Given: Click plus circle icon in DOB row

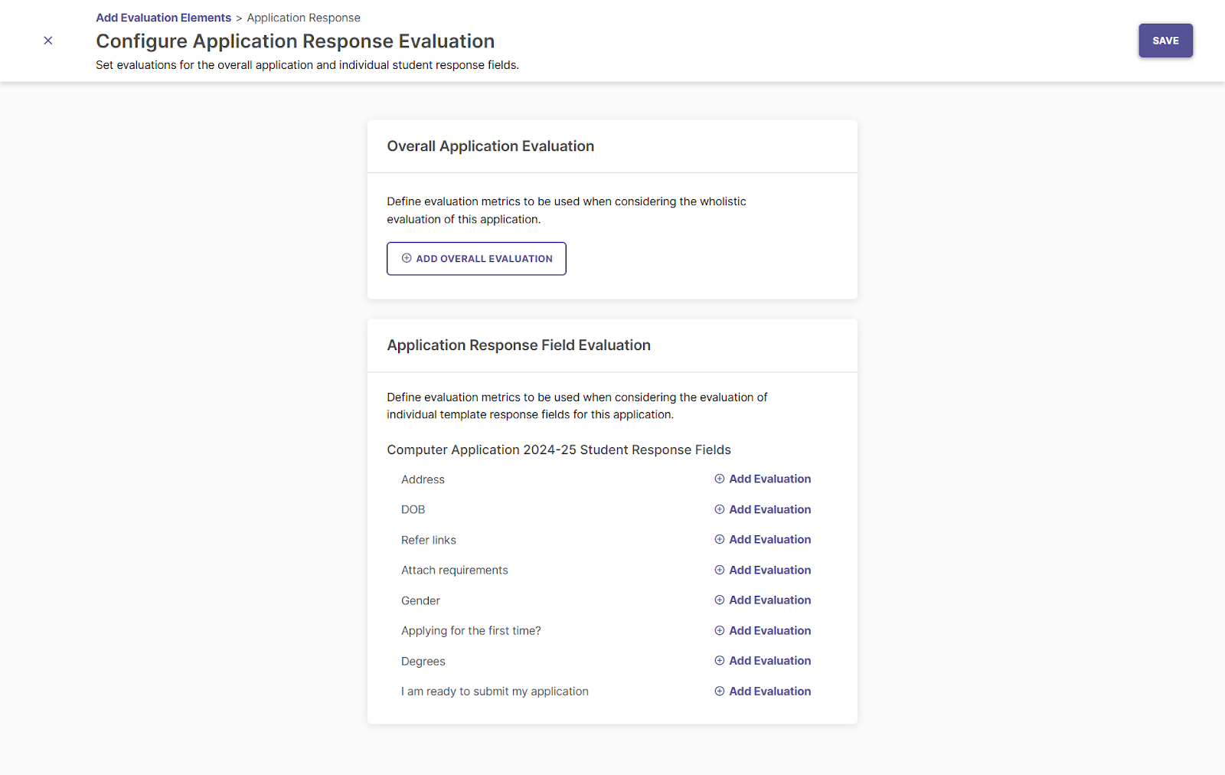Looking at the screenshot, I should click(x=720, y=509).
